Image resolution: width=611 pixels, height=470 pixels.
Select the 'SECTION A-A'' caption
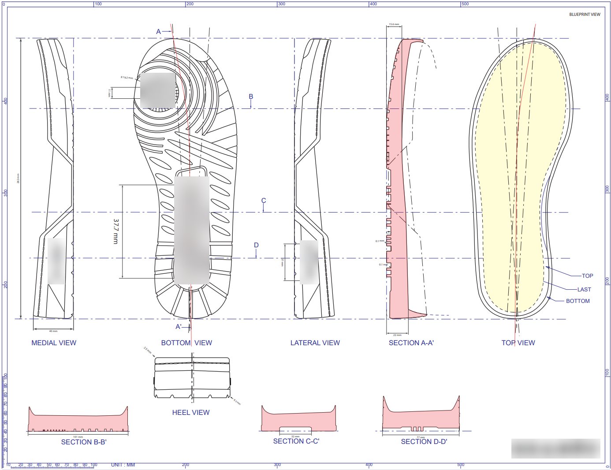point(411,343)
